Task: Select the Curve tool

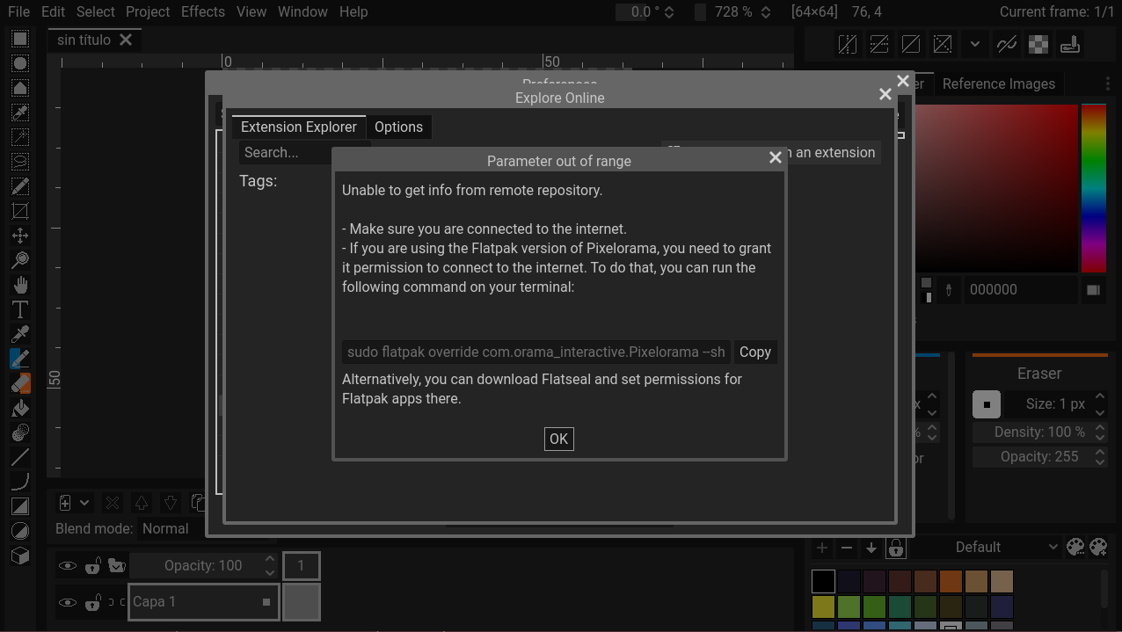Action: [x=19, y=482]
